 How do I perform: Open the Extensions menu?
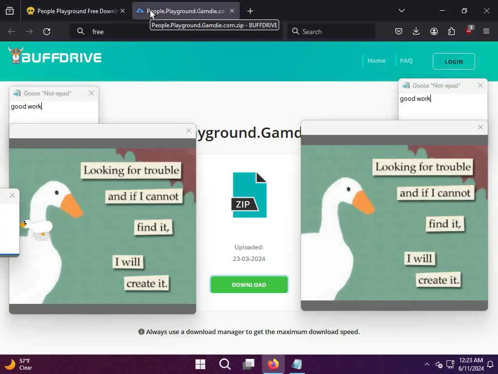point(451,31)
